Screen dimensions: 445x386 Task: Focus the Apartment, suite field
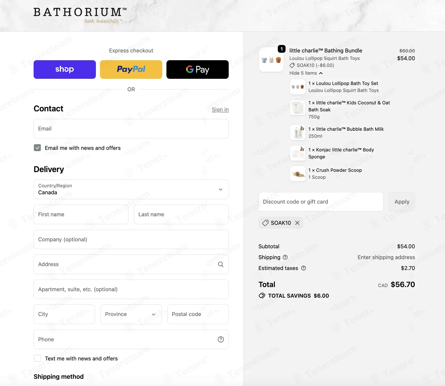131,289
